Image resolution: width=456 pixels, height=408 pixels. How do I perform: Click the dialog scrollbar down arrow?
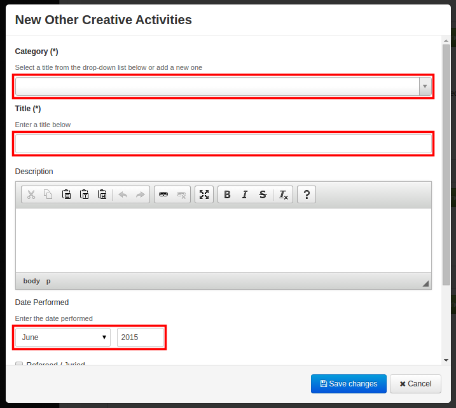pyautogui.click(x=446, y=360)
